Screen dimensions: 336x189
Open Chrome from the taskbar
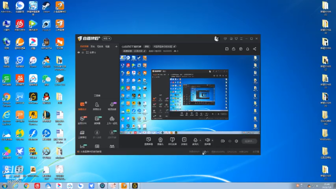click(26, 186)
